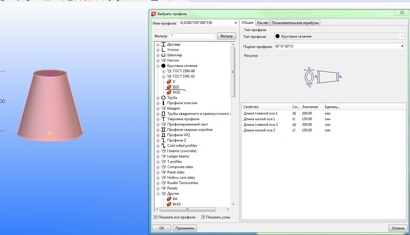
Task: Select the D circular profile icon
Action: (169, 82)
